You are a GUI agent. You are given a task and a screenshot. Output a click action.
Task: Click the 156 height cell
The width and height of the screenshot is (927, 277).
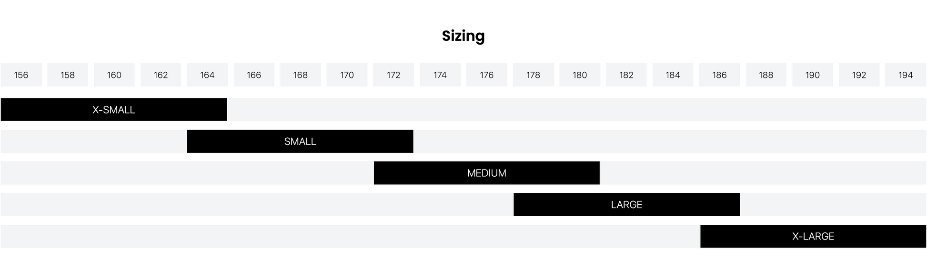(21, 75)
